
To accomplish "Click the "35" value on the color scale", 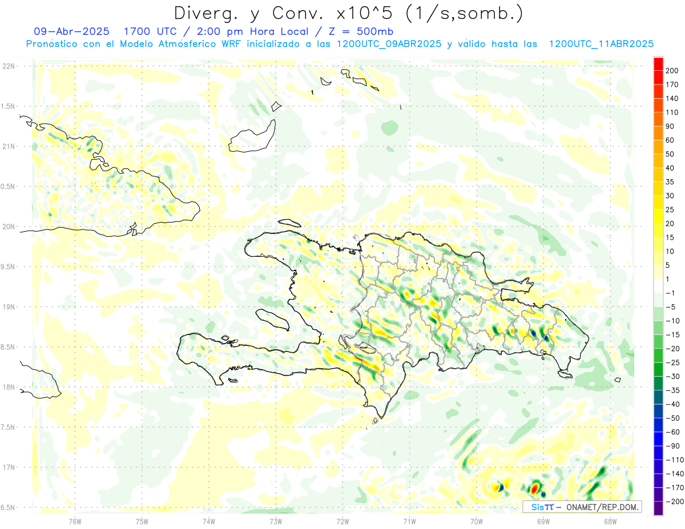I will click(x=670, y=182).
